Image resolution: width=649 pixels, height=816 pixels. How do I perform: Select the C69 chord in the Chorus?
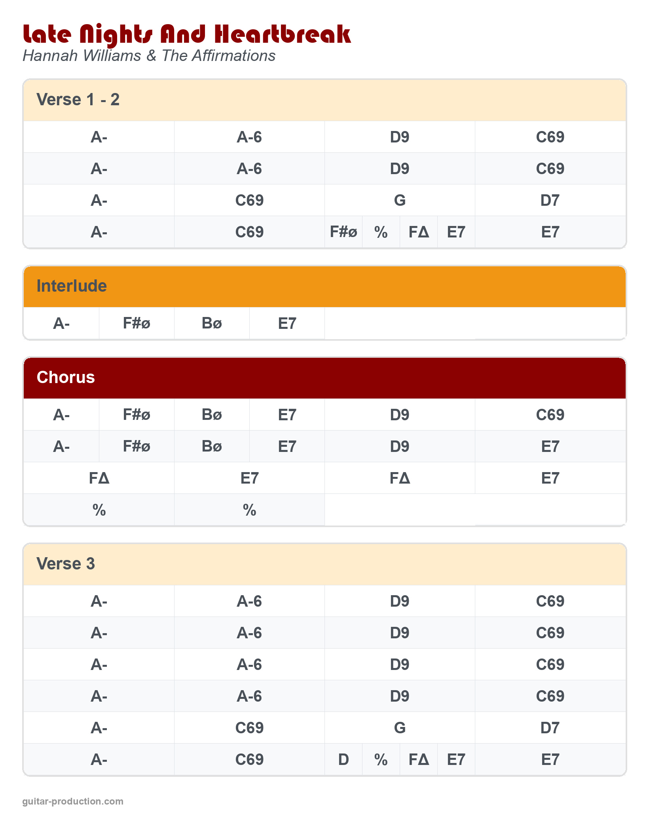pyautogui.click(x=550, y=415)
